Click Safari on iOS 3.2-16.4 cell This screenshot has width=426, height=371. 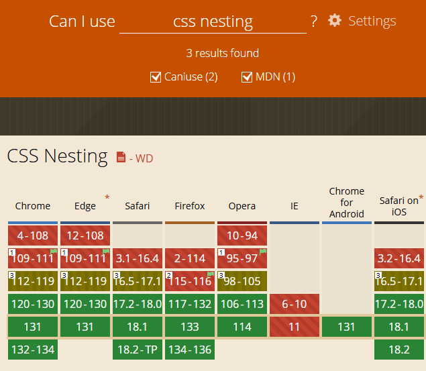399,258
